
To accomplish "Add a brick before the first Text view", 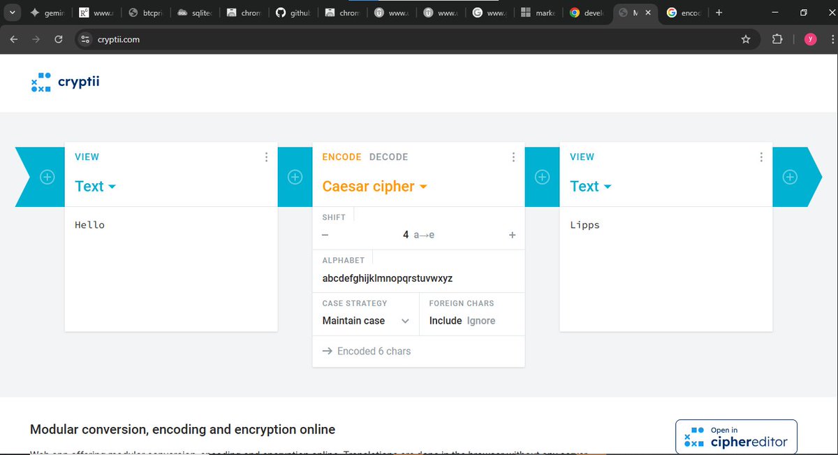I will pyautogui.click(x=47, y=177).
